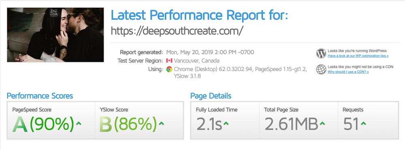Viewport: 405px width, 150px height.
Task: Click the Page Details heading
Action: point(211,96)
